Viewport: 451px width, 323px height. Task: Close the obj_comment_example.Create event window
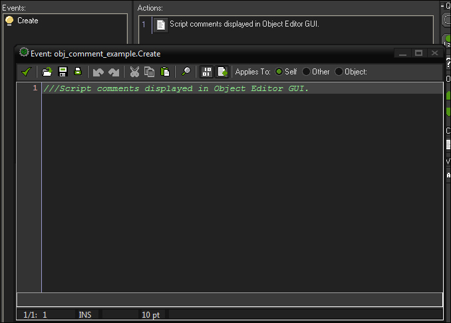[434, 53]
